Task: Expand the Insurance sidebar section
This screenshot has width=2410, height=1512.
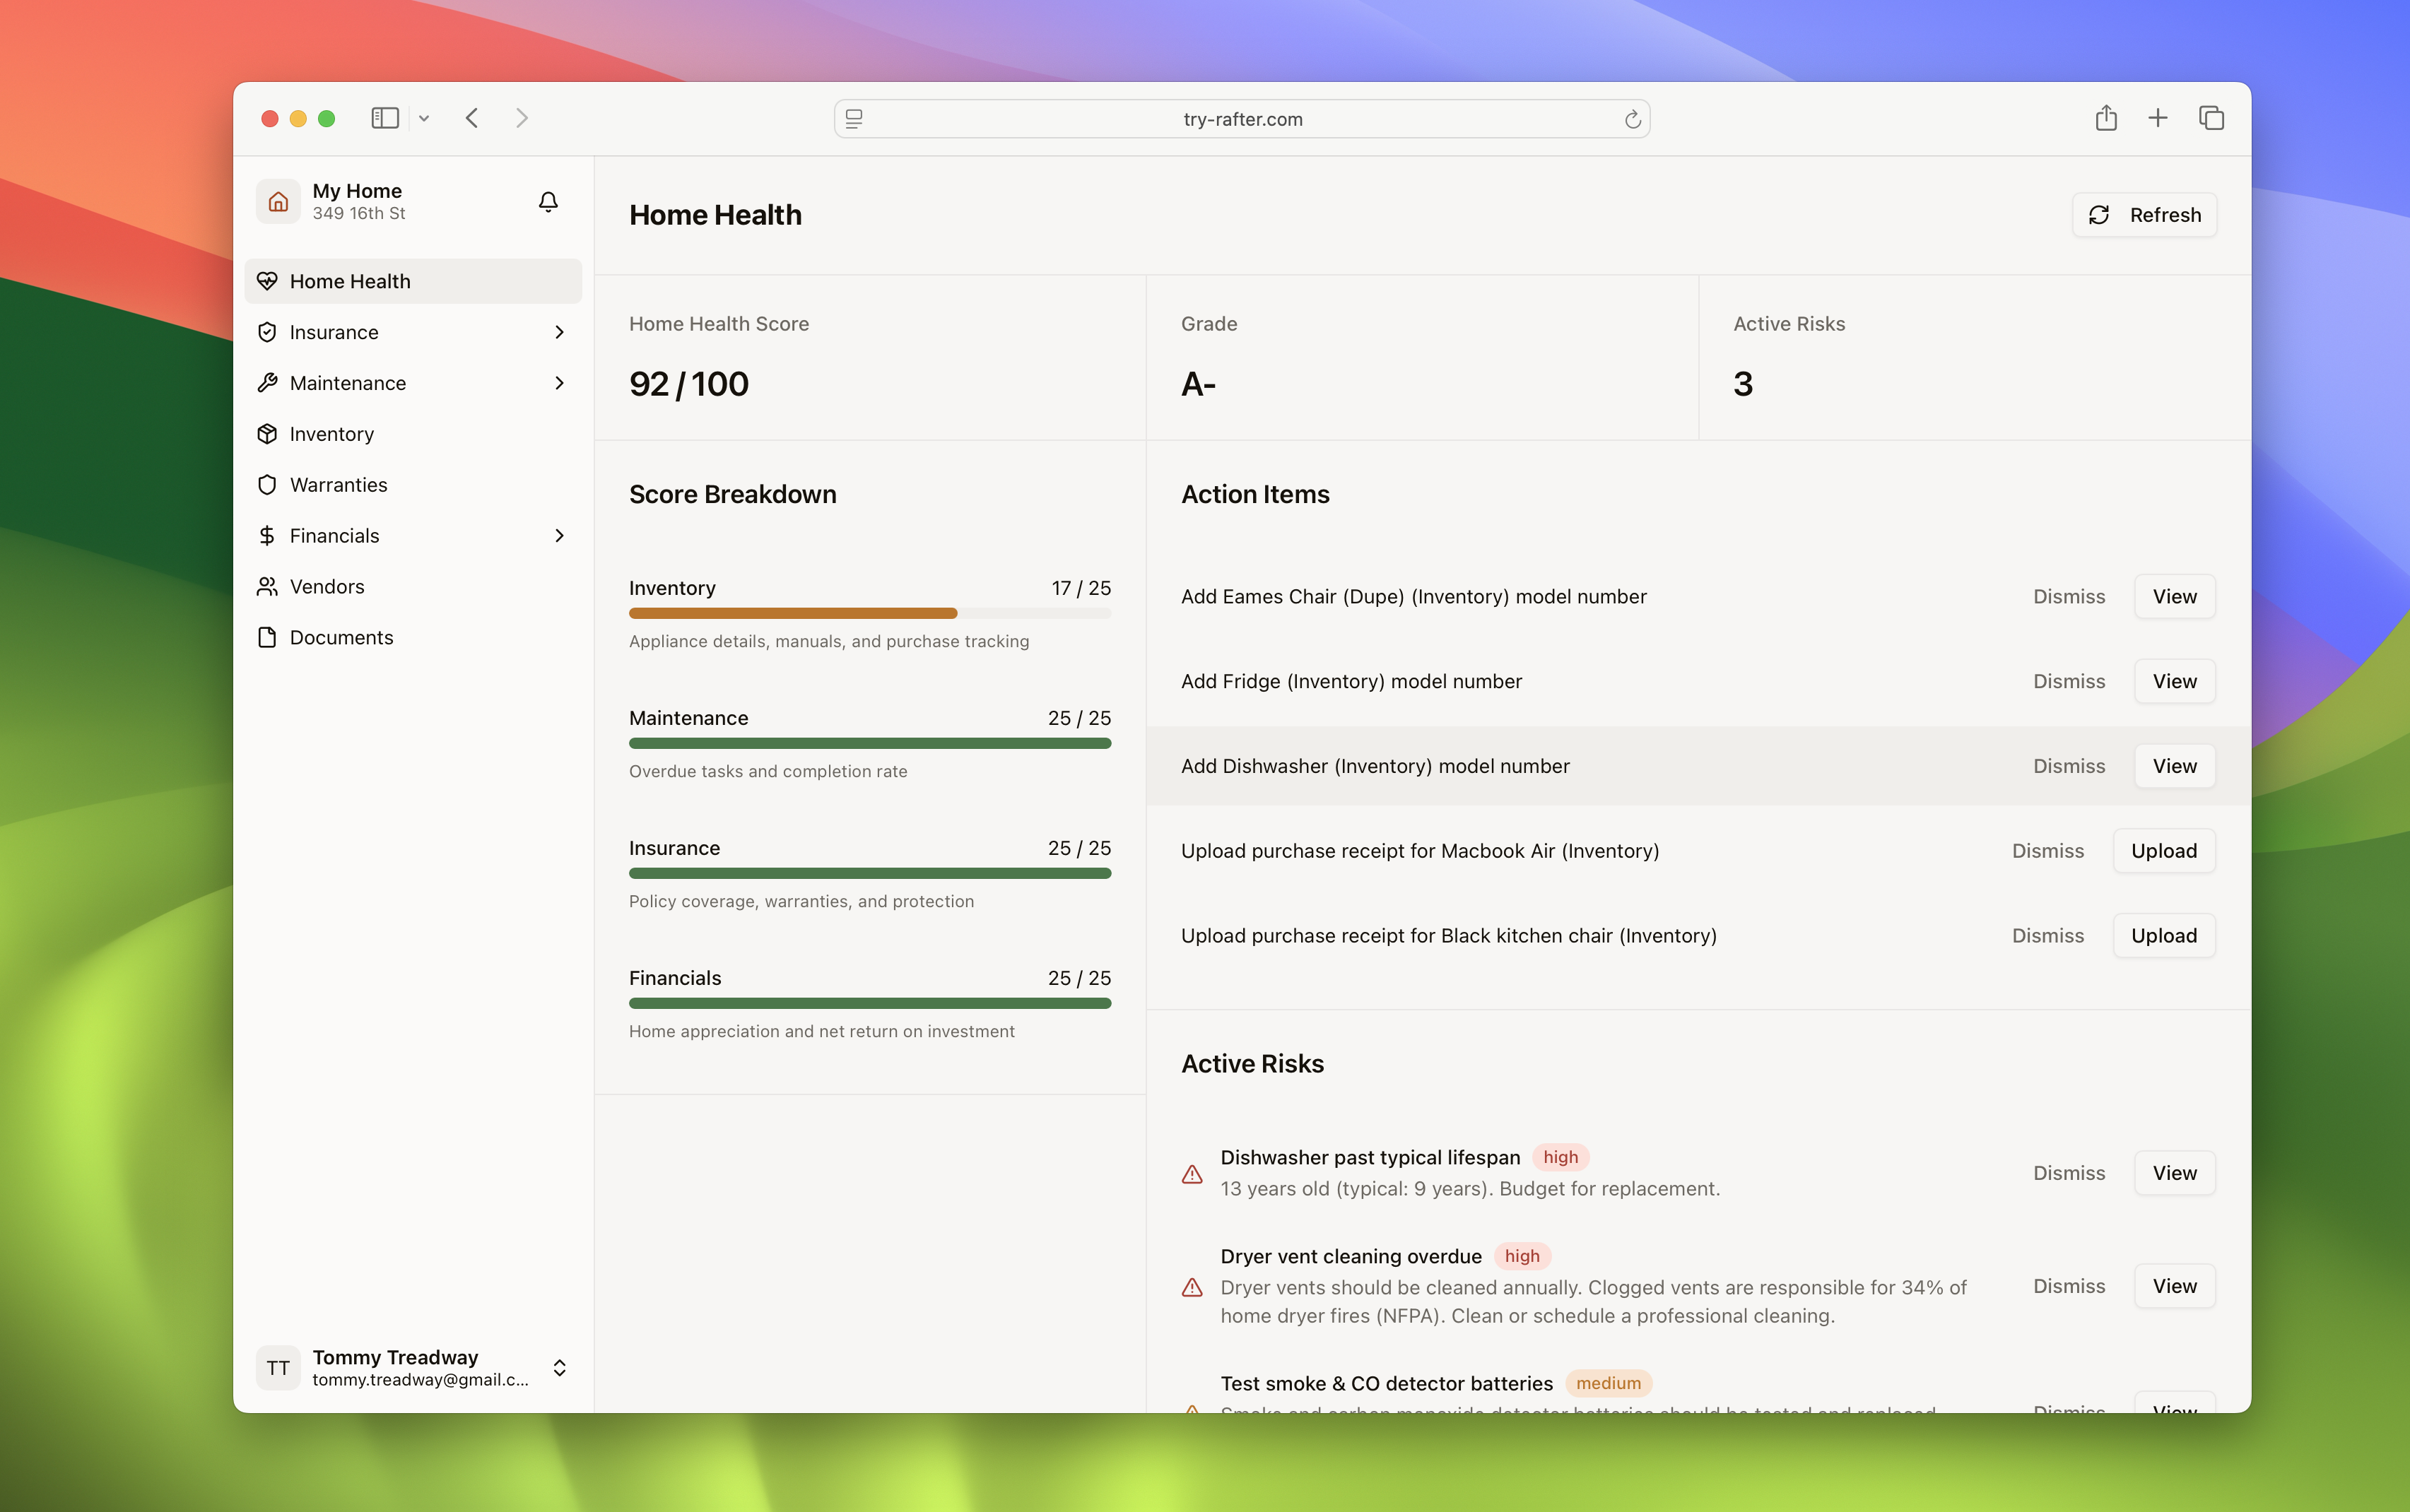Action: tap(559, 332)
